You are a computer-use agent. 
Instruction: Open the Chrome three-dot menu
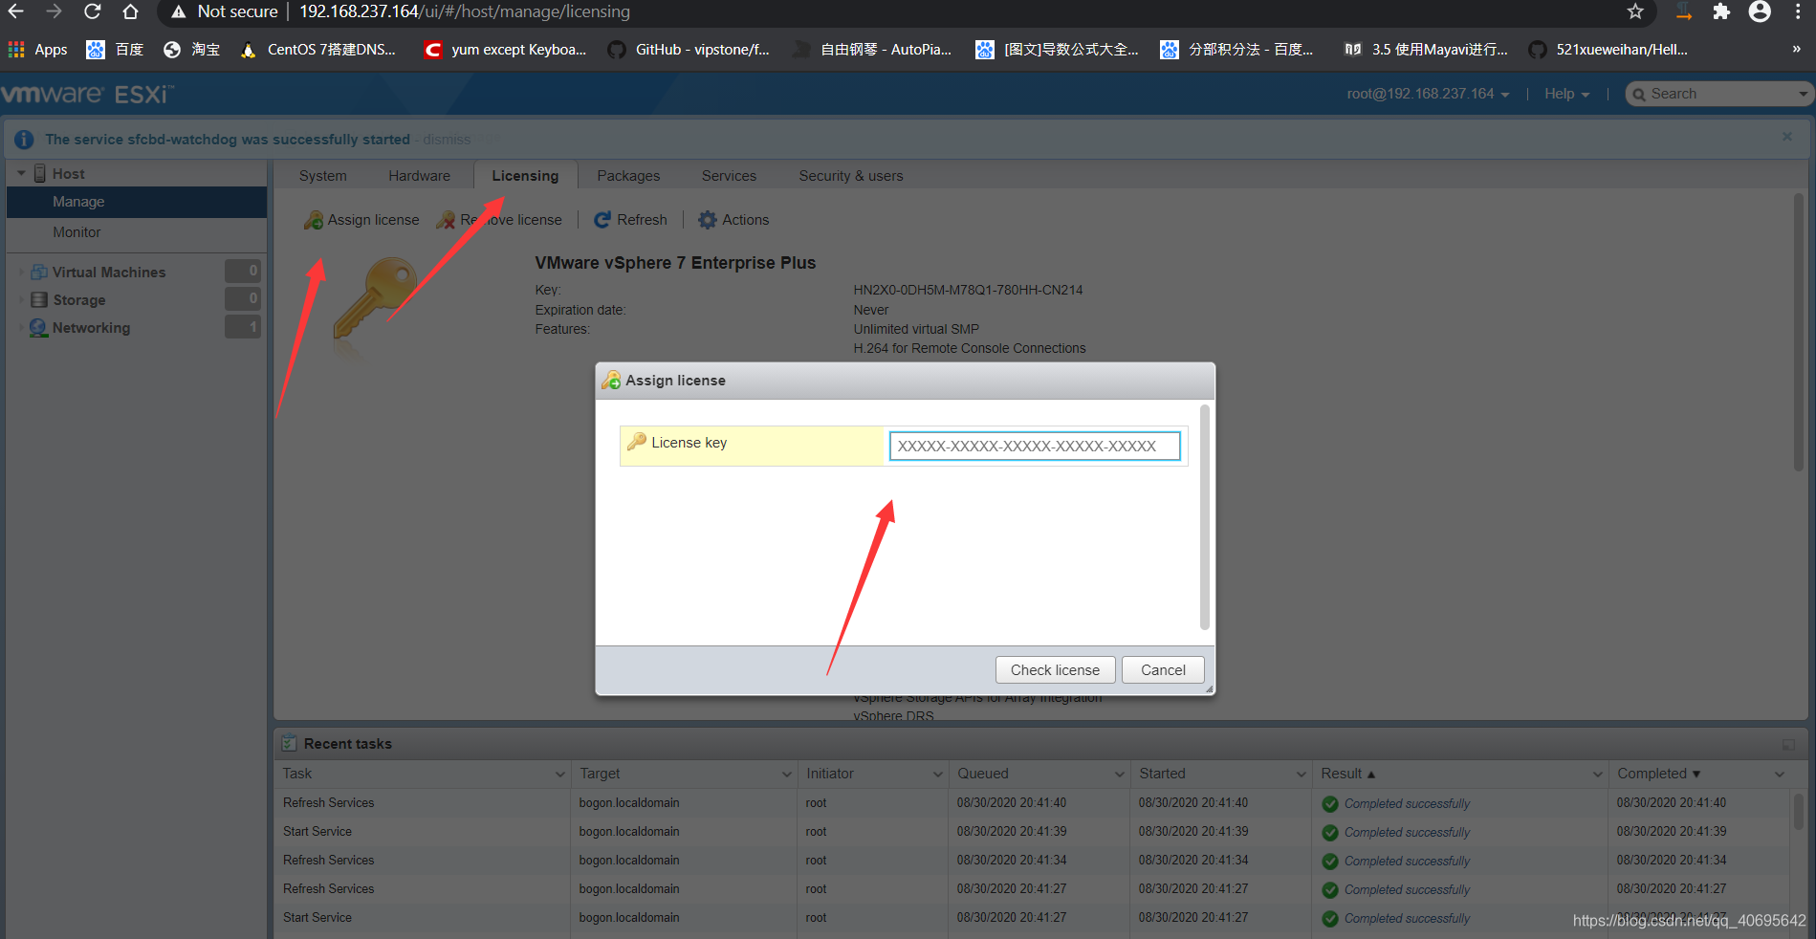pyautogui.click(x=1798, y=11)
